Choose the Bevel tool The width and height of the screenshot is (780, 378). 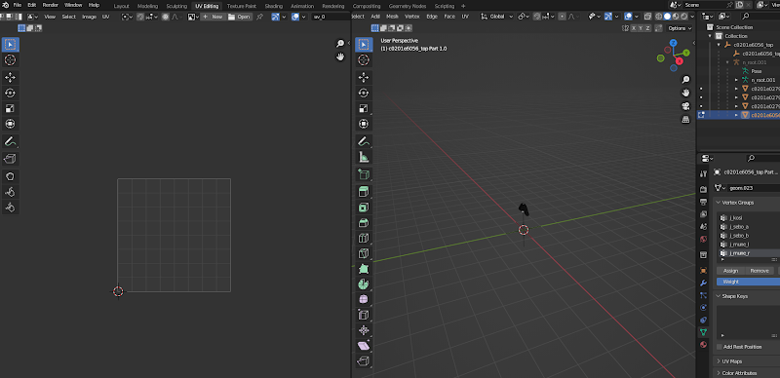(364, 222)
